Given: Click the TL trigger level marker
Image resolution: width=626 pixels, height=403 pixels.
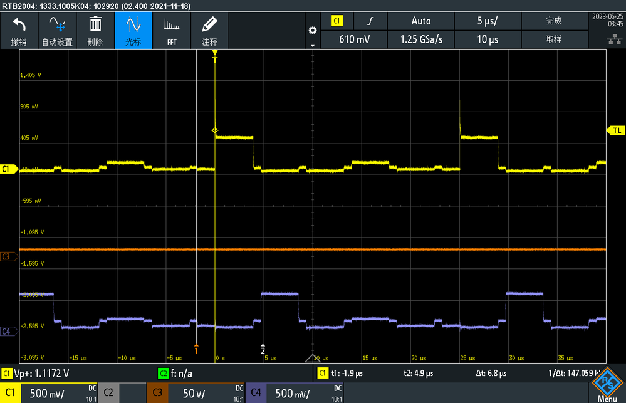Looking at the screenshot, I should coord(616,130).
